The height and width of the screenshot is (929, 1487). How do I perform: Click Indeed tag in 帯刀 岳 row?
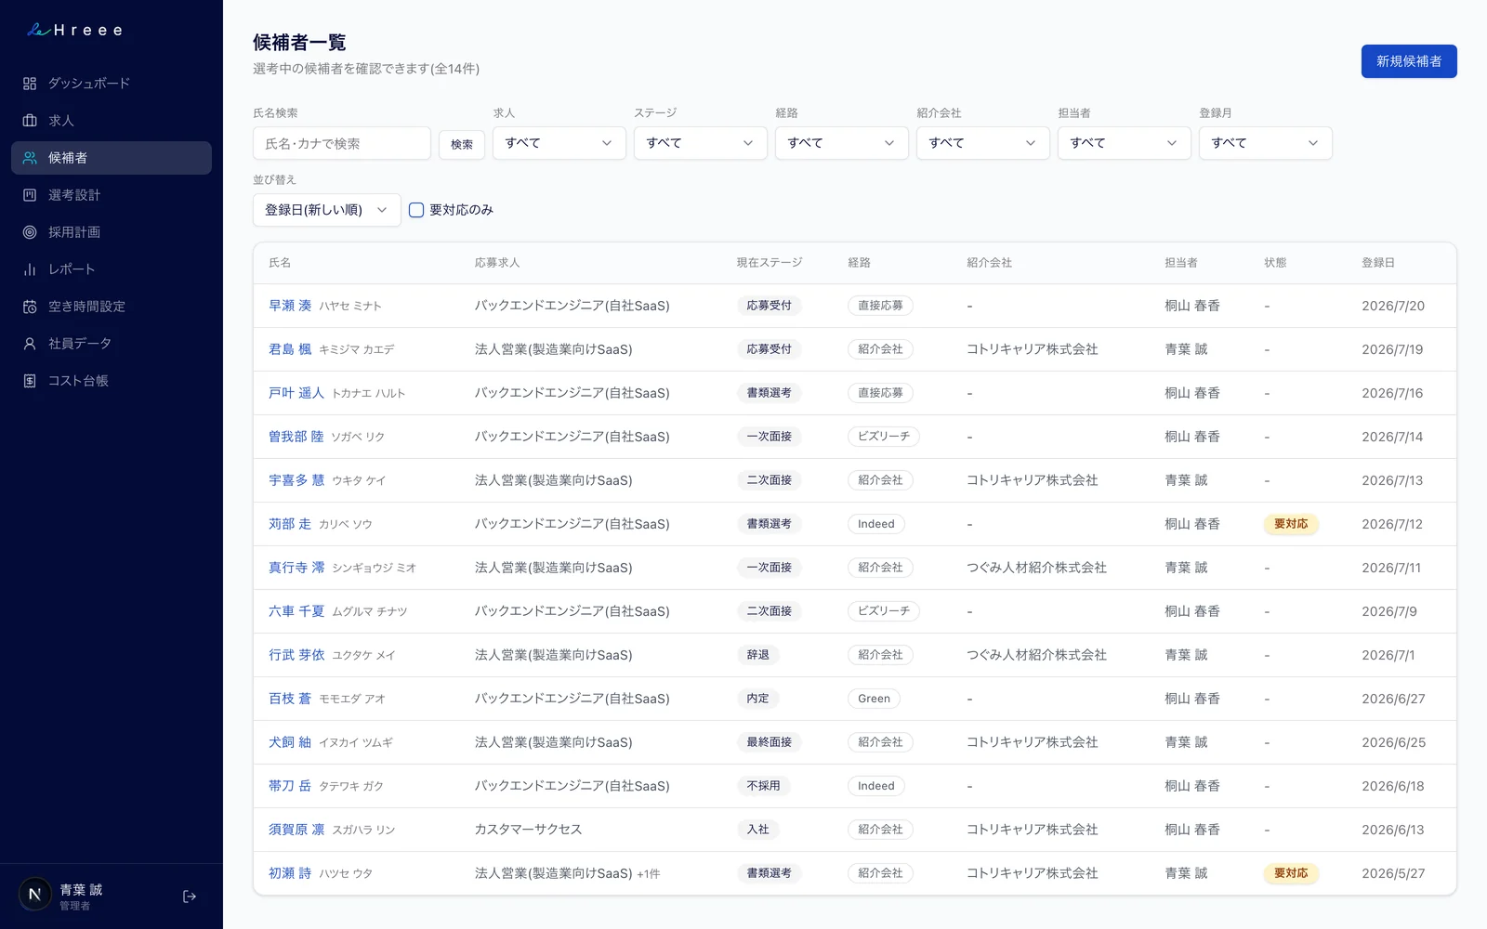876,786
